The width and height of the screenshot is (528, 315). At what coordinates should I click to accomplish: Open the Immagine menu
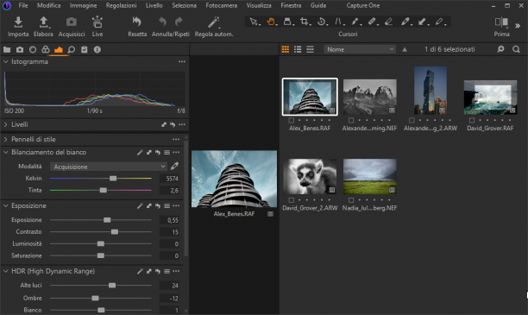pos(83,5)
